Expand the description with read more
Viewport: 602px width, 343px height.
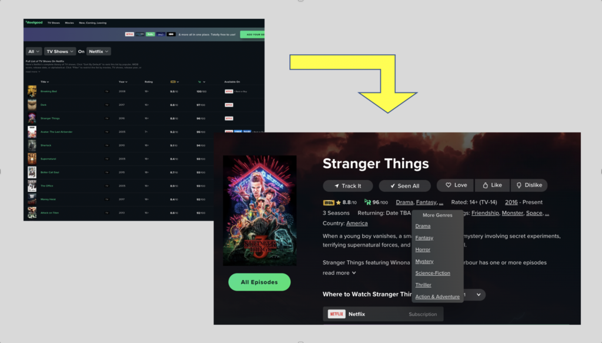[x=339, y=273]
